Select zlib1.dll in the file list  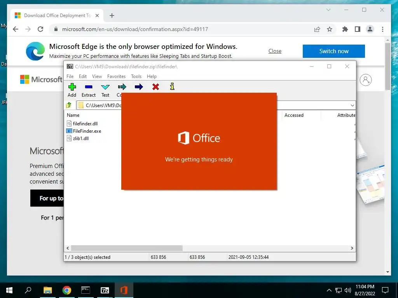point(81,139)
